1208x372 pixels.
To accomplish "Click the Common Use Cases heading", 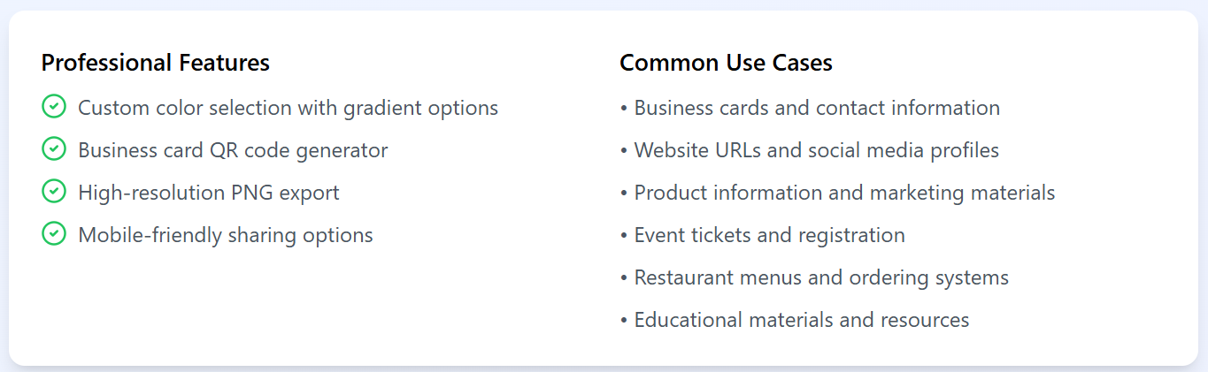I will click(726, 63).
